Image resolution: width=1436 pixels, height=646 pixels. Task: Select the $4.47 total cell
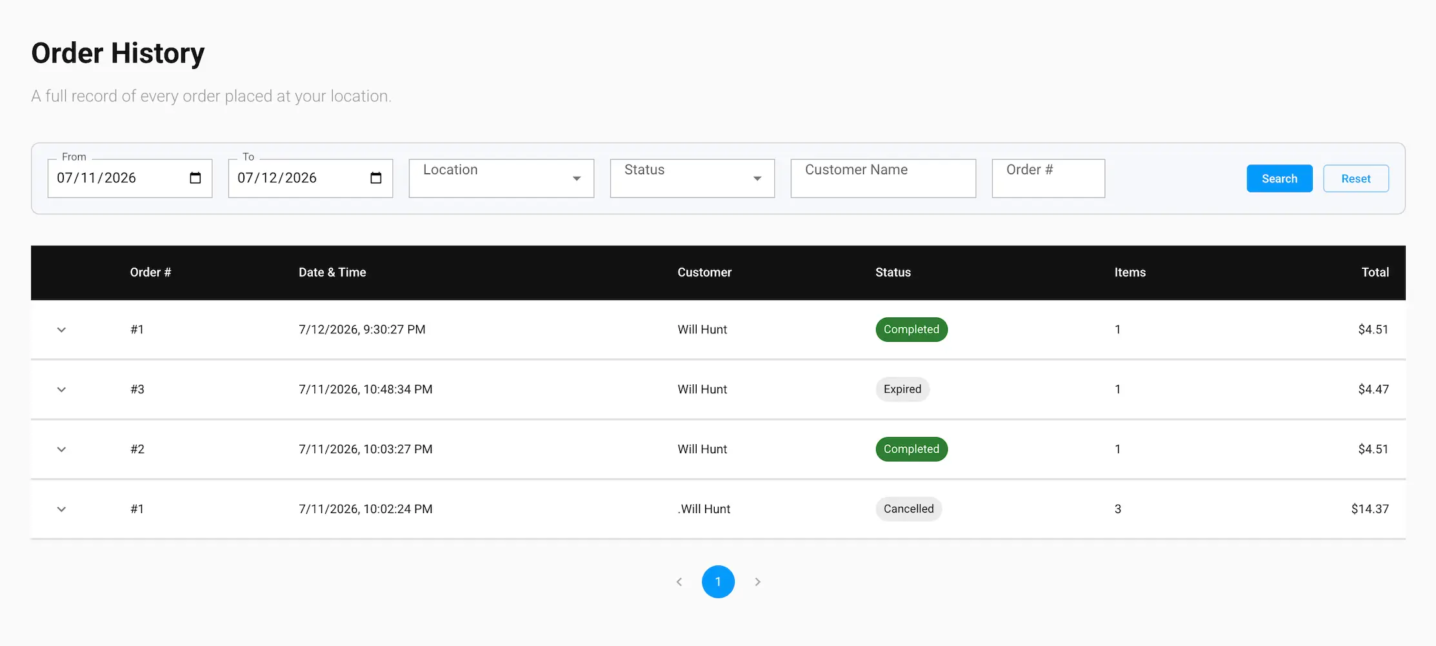pyautogui.click(x=1373, y=389)
